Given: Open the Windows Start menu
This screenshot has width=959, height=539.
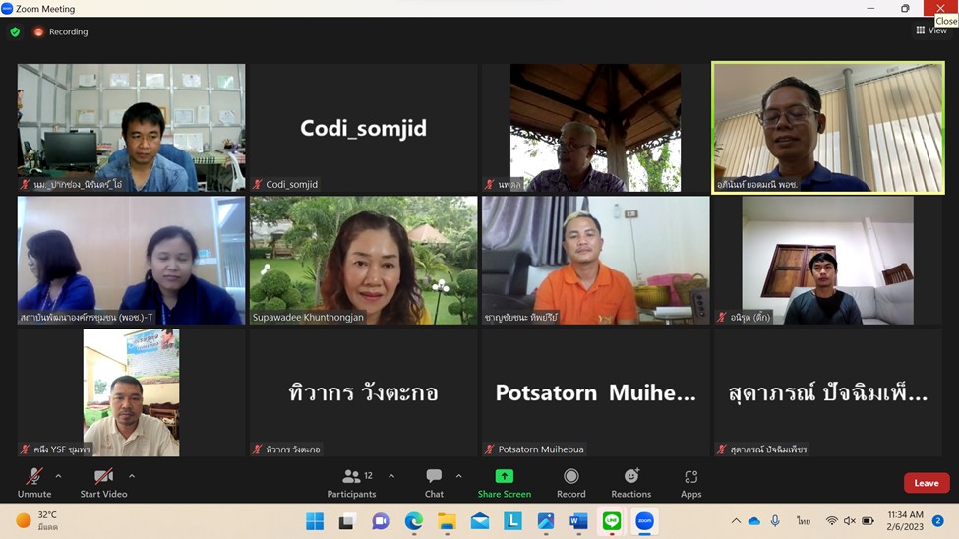Looking at the screenshot, I should point(315,521).
